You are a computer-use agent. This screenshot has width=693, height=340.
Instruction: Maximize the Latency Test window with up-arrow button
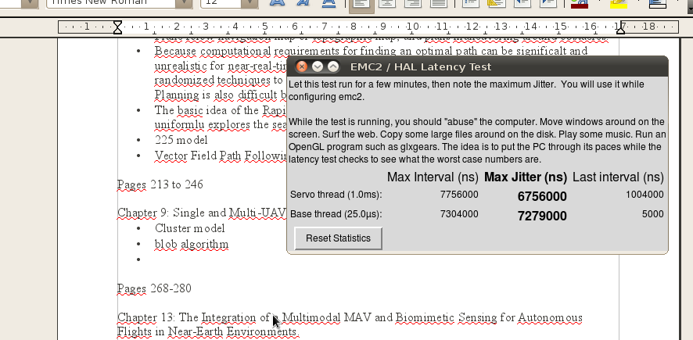click(x=333, y=66)
